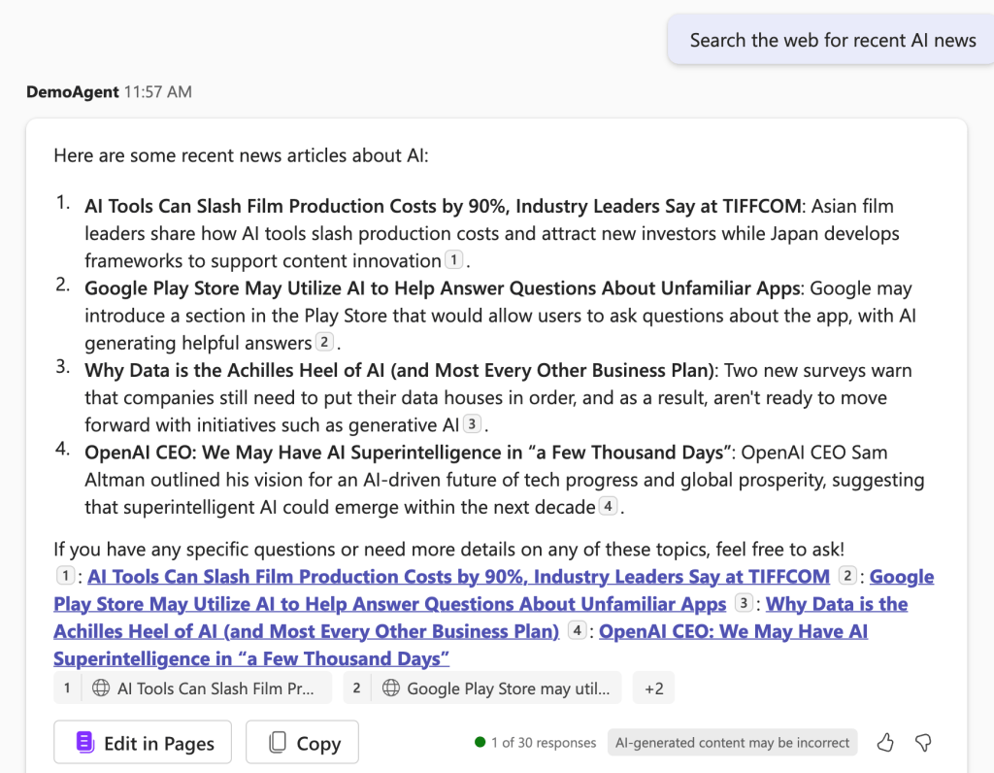994x773 pixels.
Task: Click inline citation marker 4 after next decade
Action: coord(608,507)
